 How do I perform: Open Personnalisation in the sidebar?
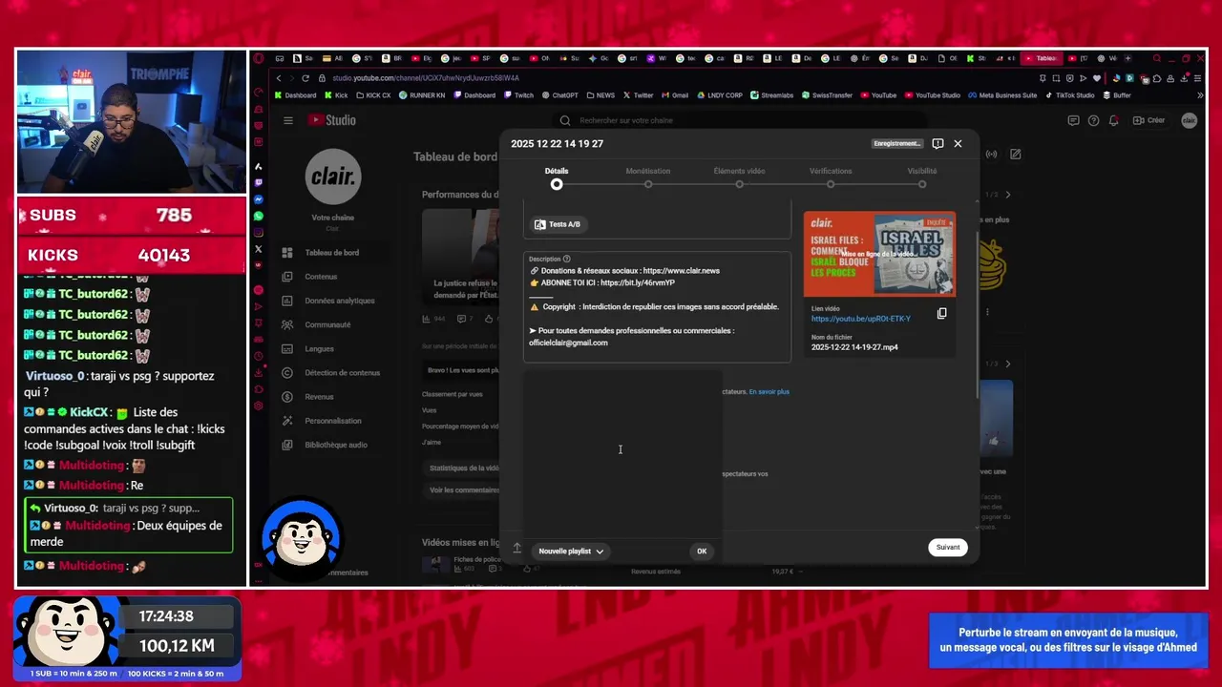(x=332, y=421)
